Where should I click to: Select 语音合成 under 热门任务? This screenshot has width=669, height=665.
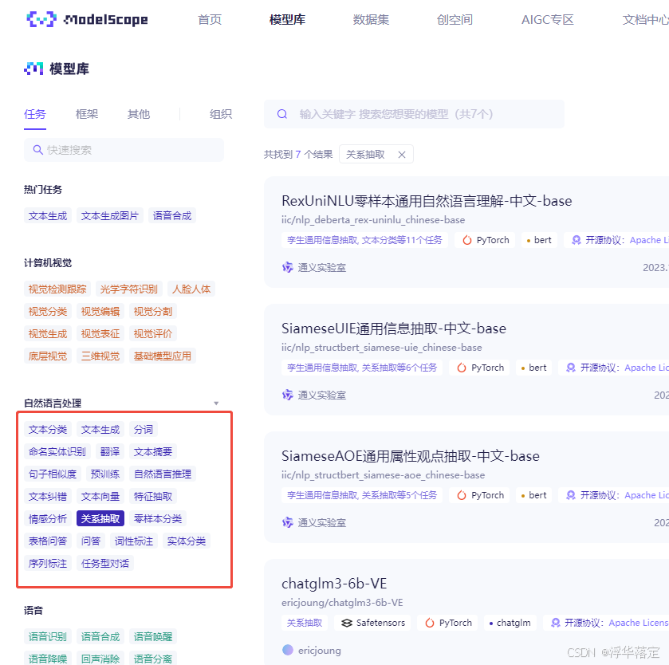tap(172, 216)
